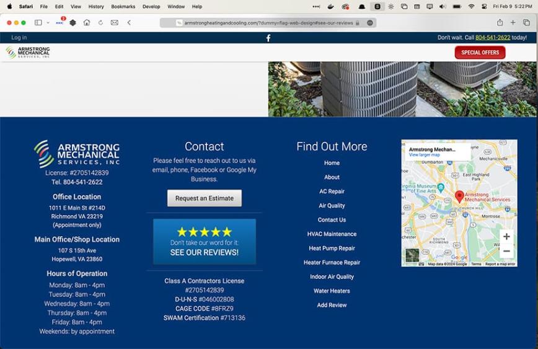Open the Facebook icon in site header
The image size is (538, 349).
coord(268,38)
